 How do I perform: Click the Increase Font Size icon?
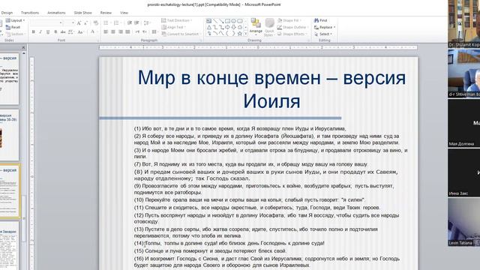coord(79,23)
